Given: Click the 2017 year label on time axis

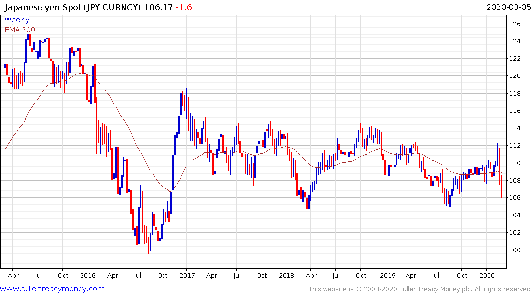Looking at the screenshot, I should (187, 276).
